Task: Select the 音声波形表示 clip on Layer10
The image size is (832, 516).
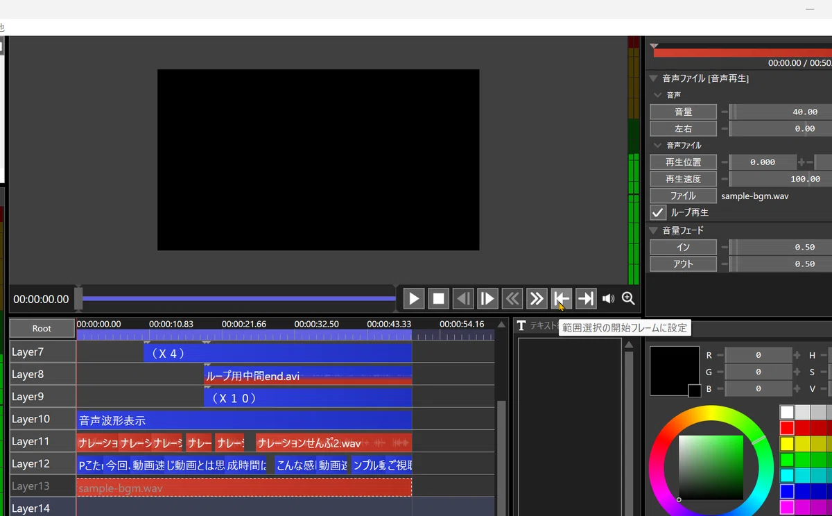Action: (244, 420)
